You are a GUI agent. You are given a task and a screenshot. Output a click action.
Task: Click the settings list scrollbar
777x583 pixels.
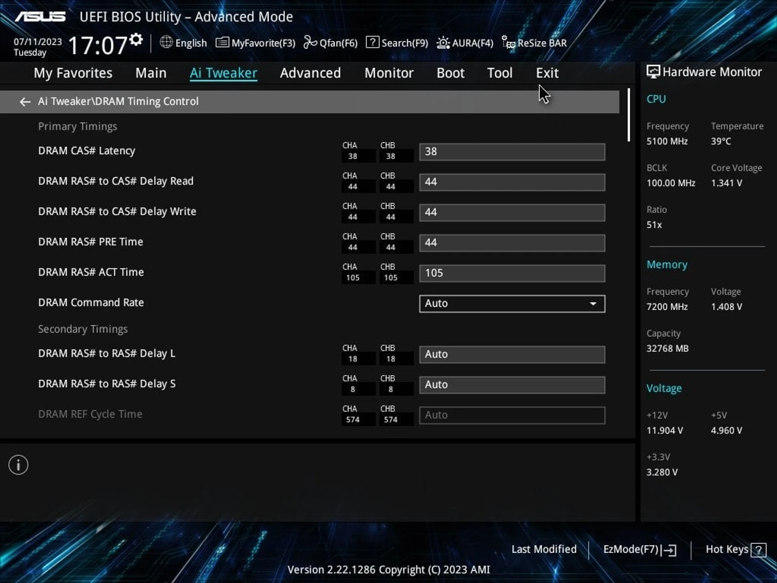(628, 115)
